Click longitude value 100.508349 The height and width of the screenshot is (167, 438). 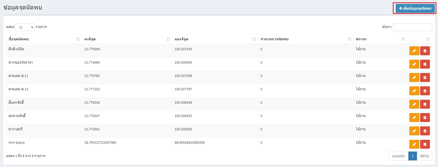[183, 103]
